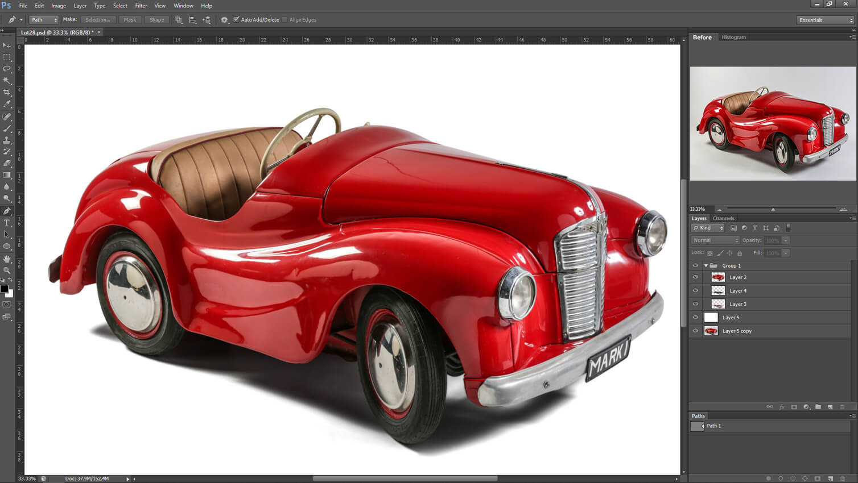
Task: Open the File menu
Action: point(23,6)
